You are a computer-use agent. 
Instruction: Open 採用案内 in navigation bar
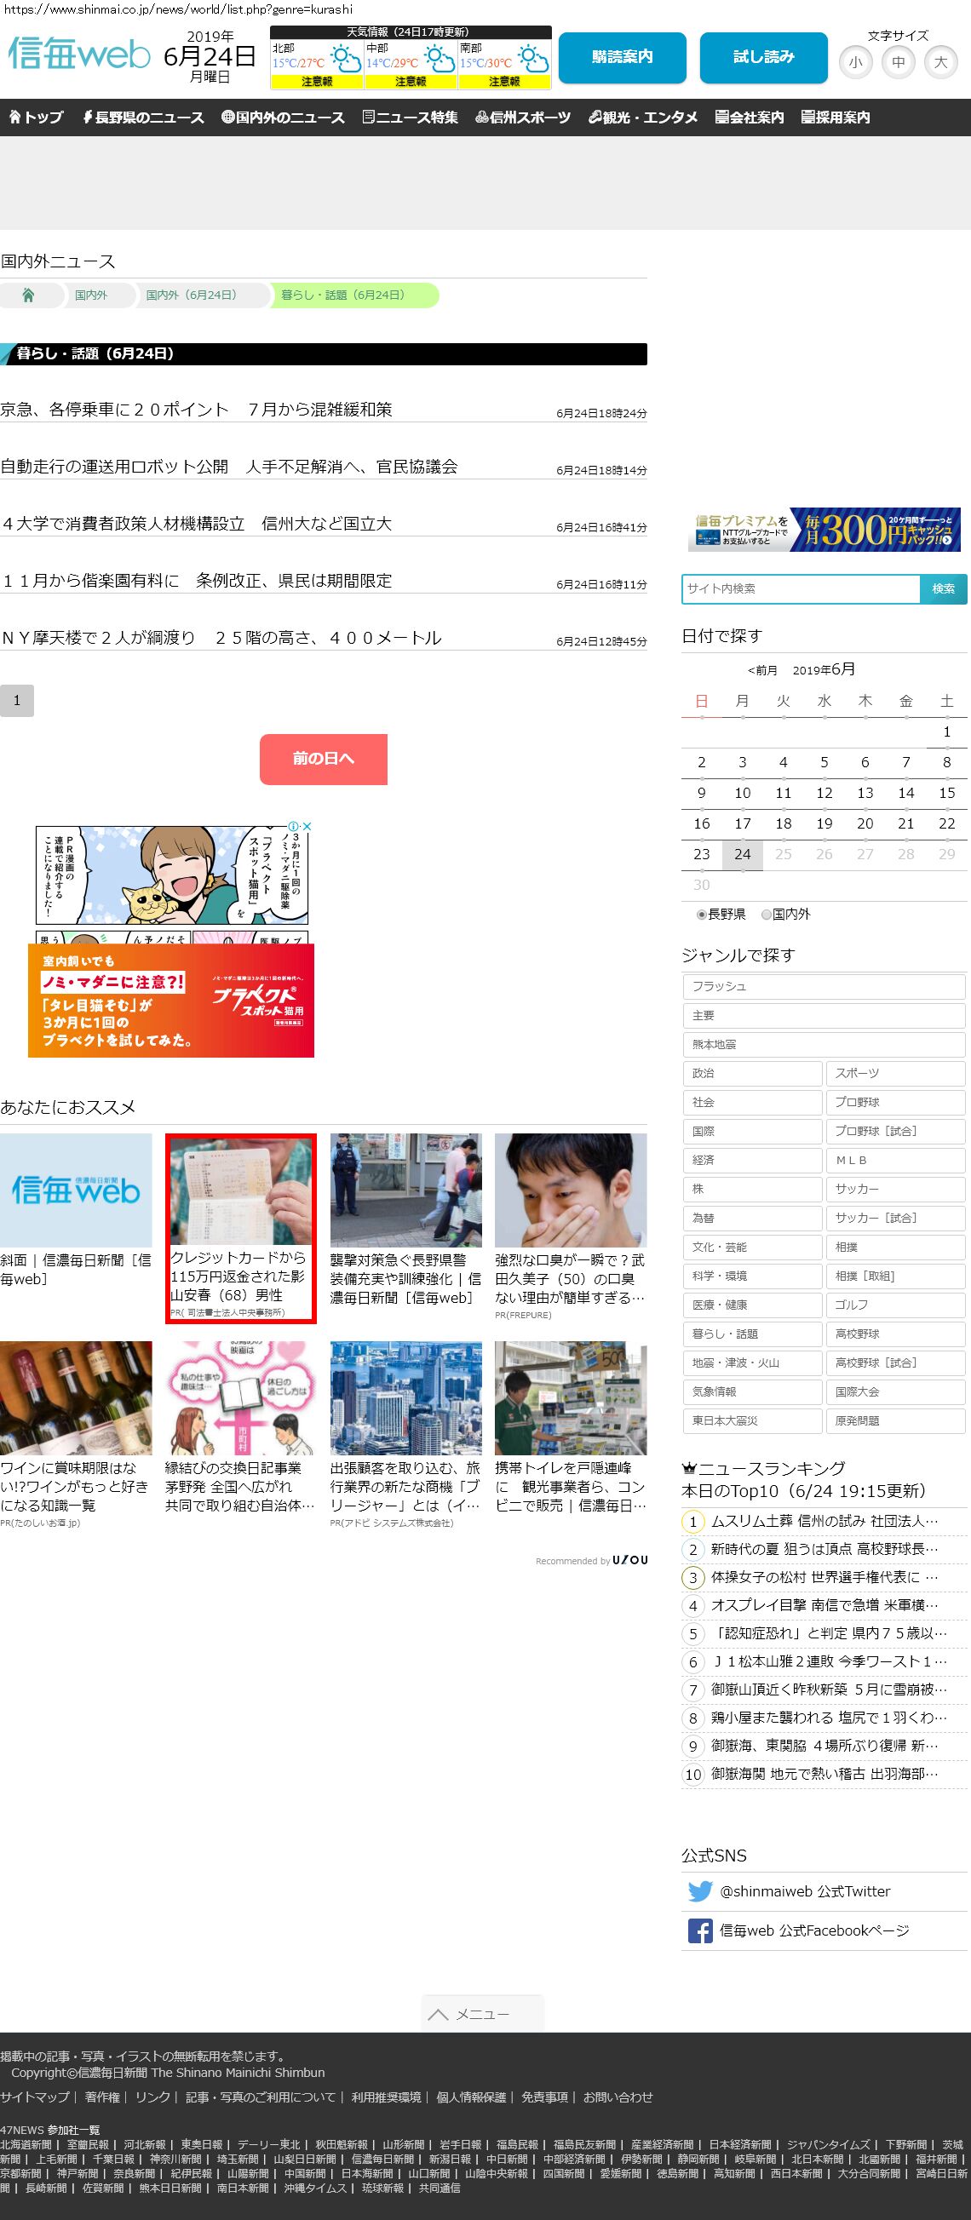(x=836, y=118)
